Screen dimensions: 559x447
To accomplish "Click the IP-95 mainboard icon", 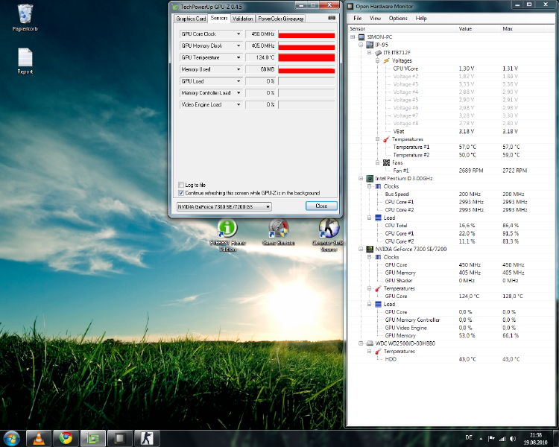I will (x=370, y=45).
